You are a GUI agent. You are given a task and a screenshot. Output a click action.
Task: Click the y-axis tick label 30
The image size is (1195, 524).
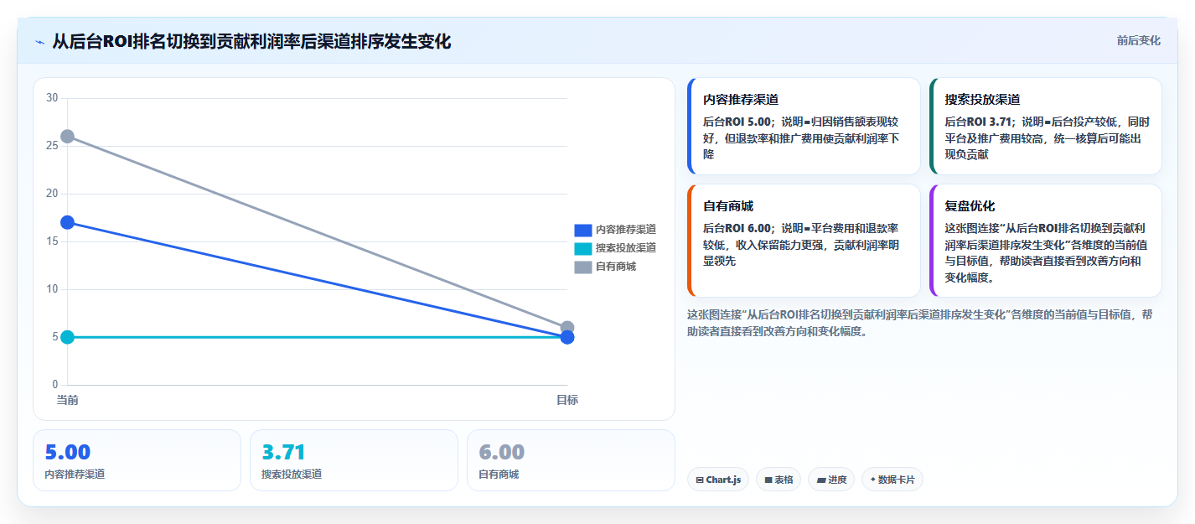52,98
